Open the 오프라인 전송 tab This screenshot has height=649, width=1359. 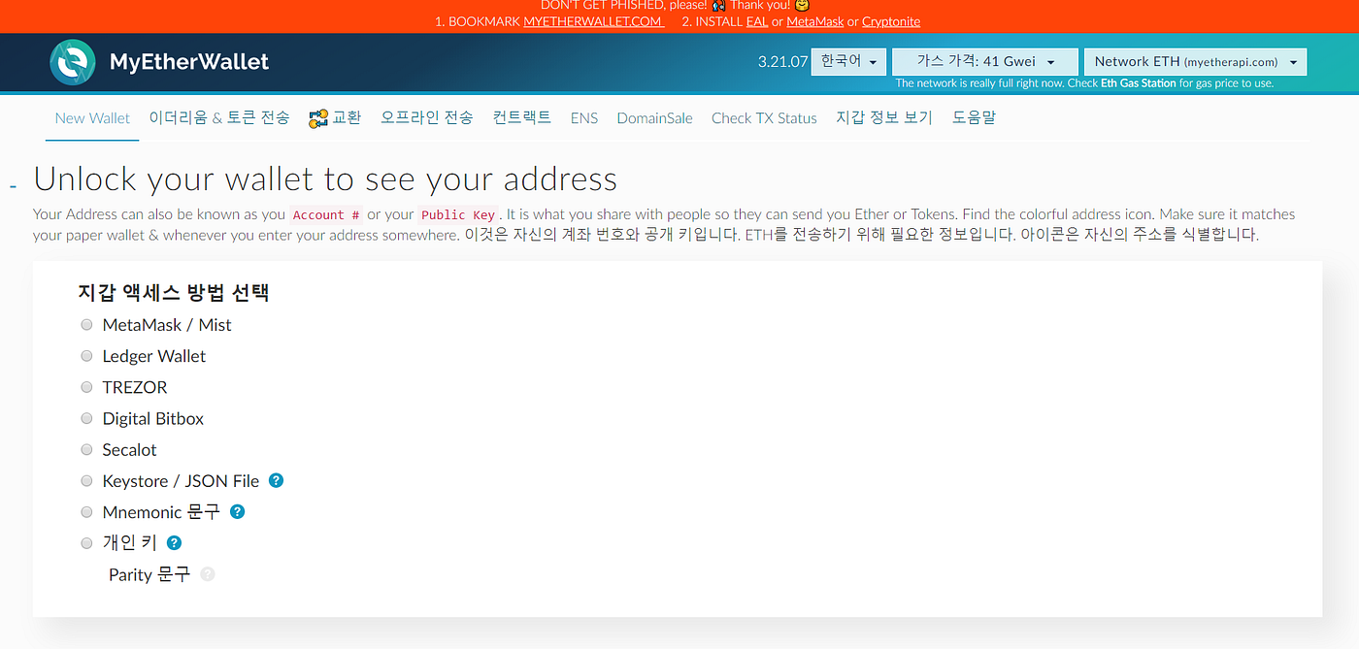point(427,118)
